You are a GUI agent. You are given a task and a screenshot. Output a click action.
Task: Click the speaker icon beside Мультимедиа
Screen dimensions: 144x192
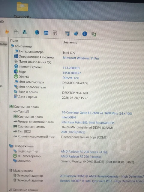point(11,170)
